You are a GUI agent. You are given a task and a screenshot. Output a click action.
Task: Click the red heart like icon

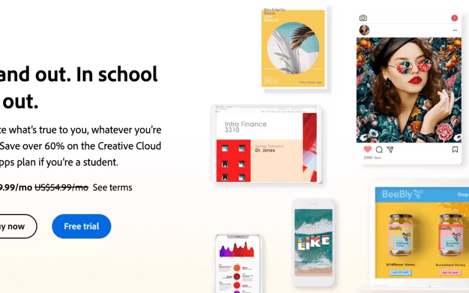[x=368, y=149]
